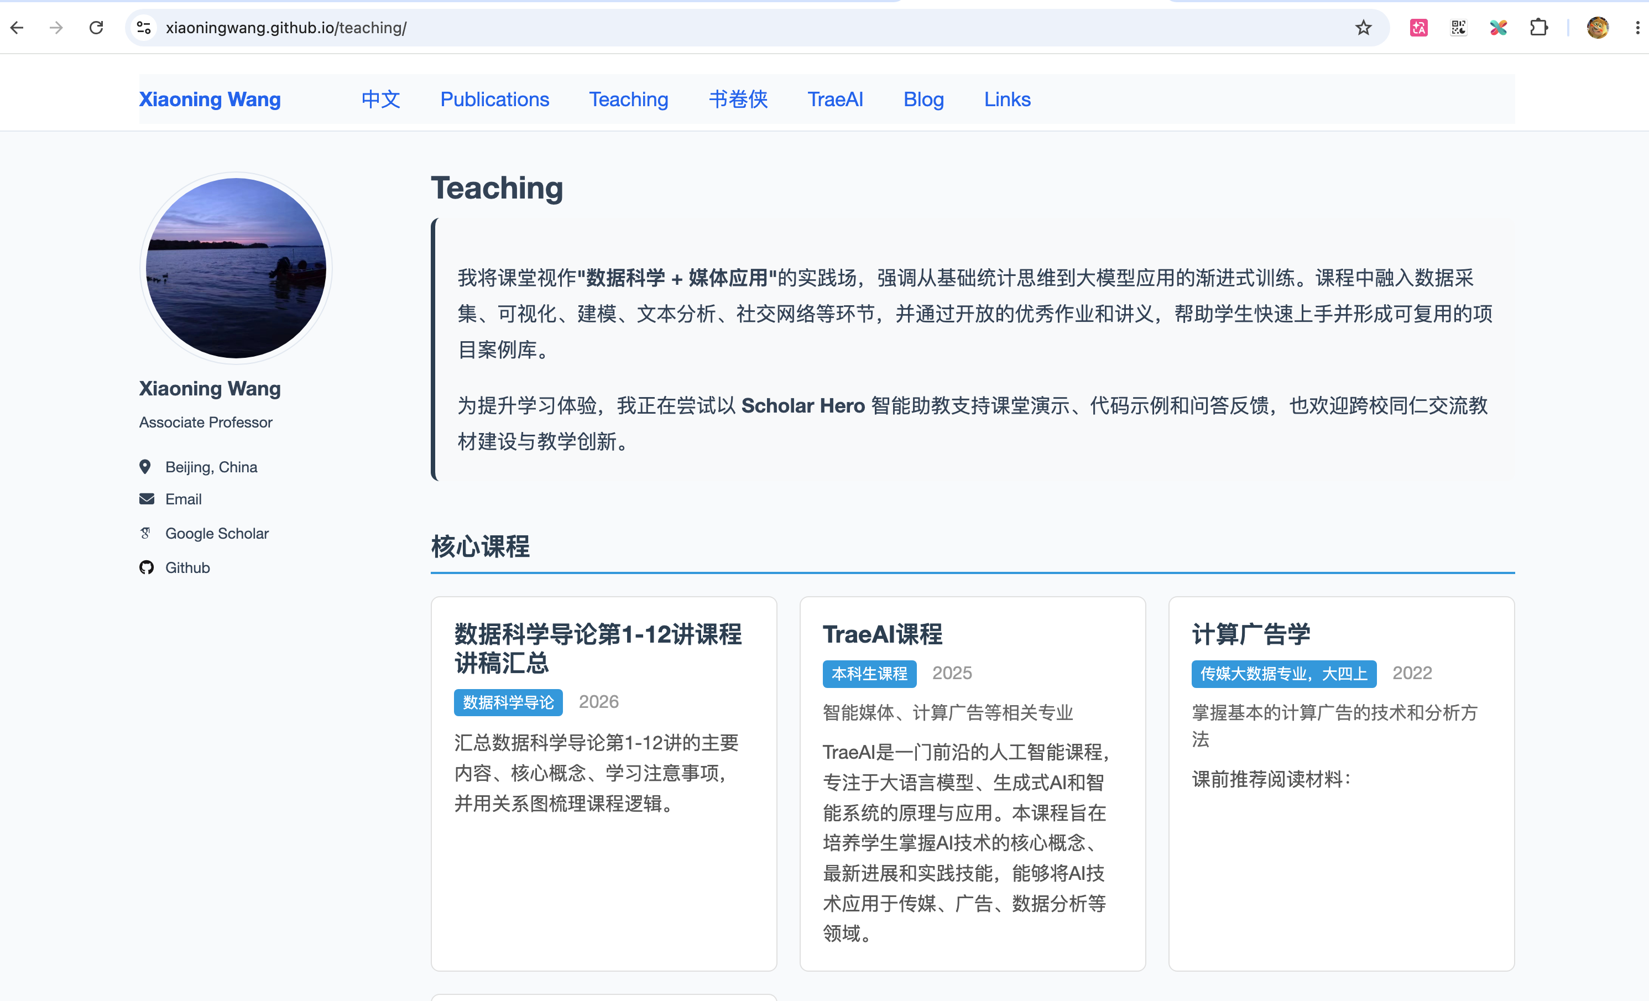Image resolution: width=1649 pixels, height=1001 pixels.
Task: Click the Beijing, China location text
Action: 211,467
